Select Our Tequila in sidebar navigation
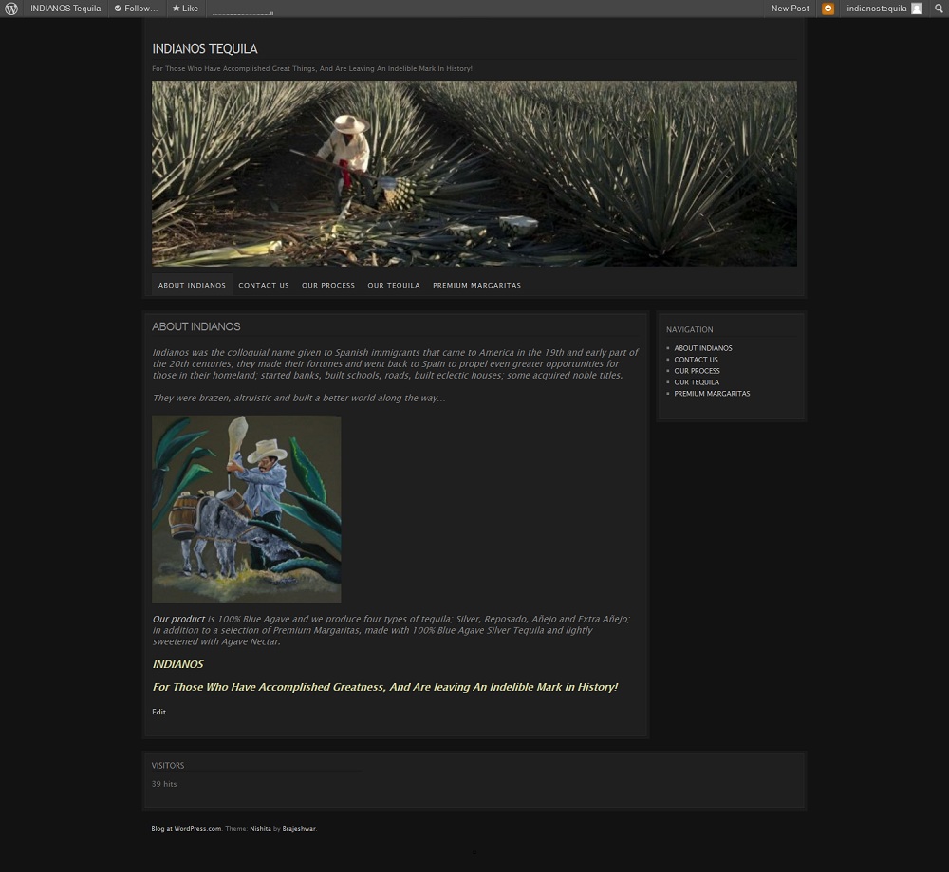This screenshot has height=872, width=949. coord(697,382)
